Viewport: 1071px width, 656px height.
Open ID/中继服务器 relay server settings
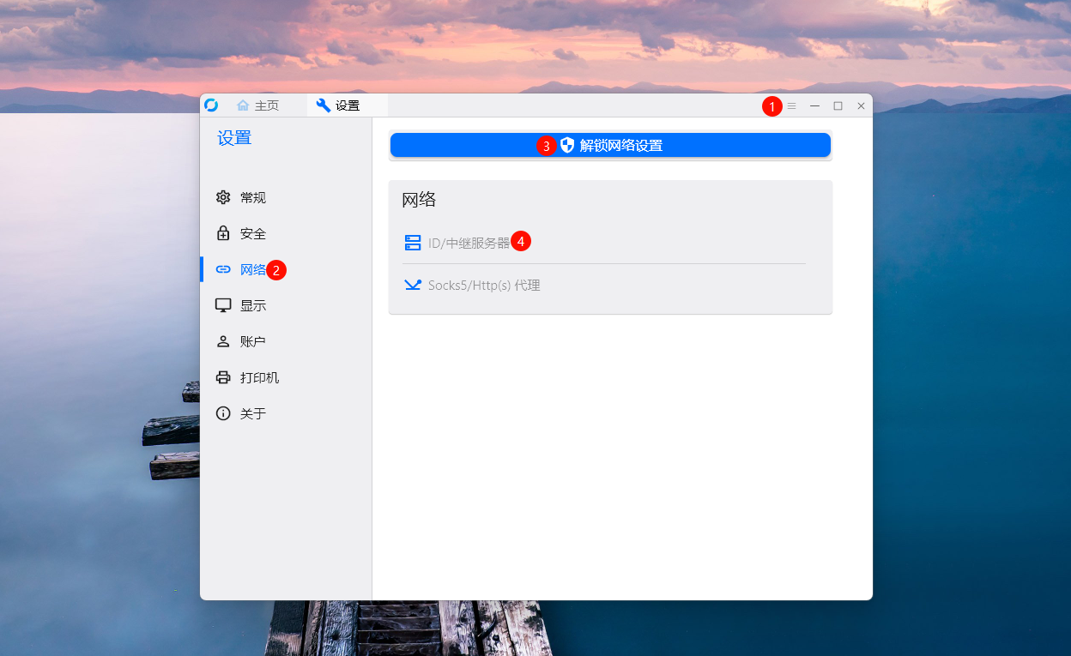pos(469,243)
